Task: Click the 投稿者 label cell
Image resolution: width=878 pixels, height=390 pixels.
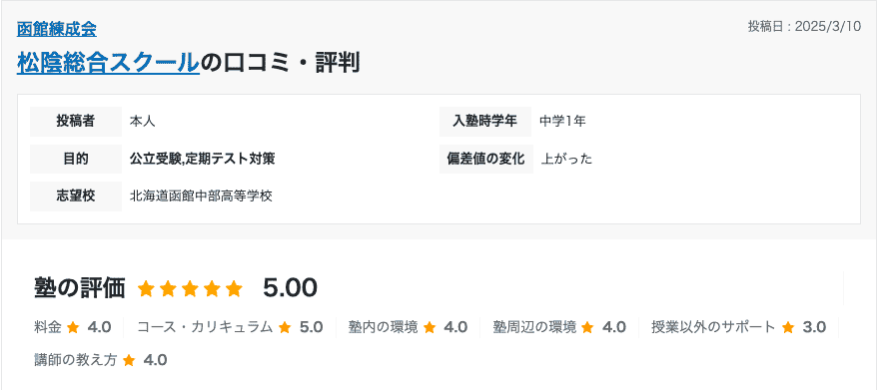Action: click(x=76, y=121)
